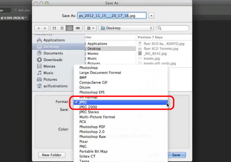Choose Photoshop 2.0 format
This screenshot has width=231, height=162.
point(120,132)
